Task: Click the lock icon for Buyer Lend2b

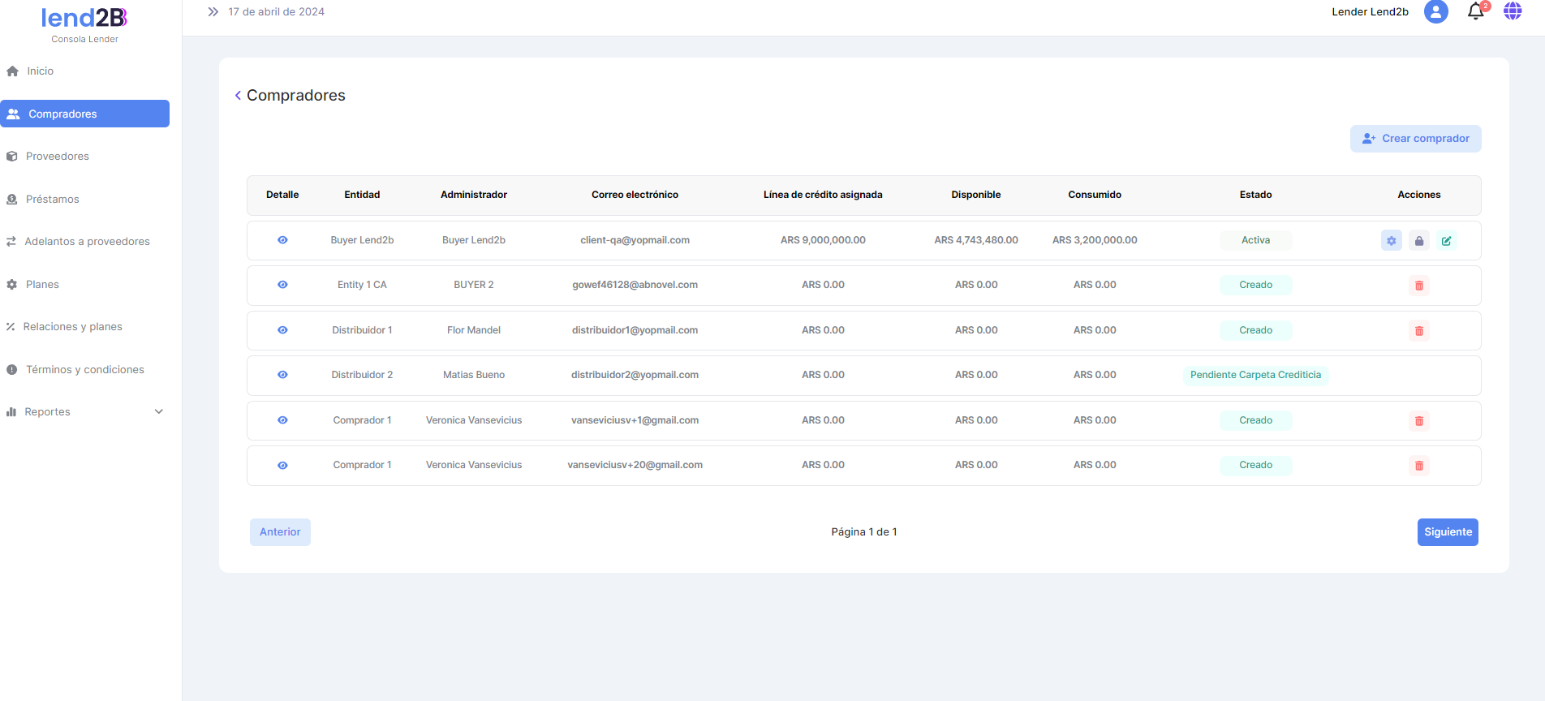Action: click(1418, 241)
